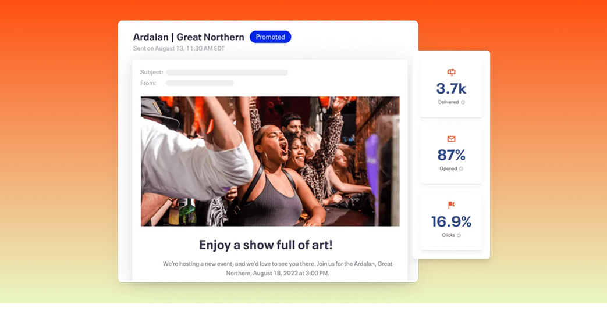Open the info icon beside Opened
The width and height of the screenshot is (607, 312).
[x=461, y=169]
